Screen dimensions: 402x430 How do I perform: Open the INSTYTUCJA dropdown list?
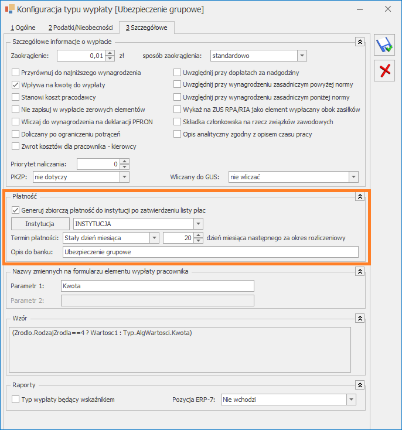(x=198, y=224)
